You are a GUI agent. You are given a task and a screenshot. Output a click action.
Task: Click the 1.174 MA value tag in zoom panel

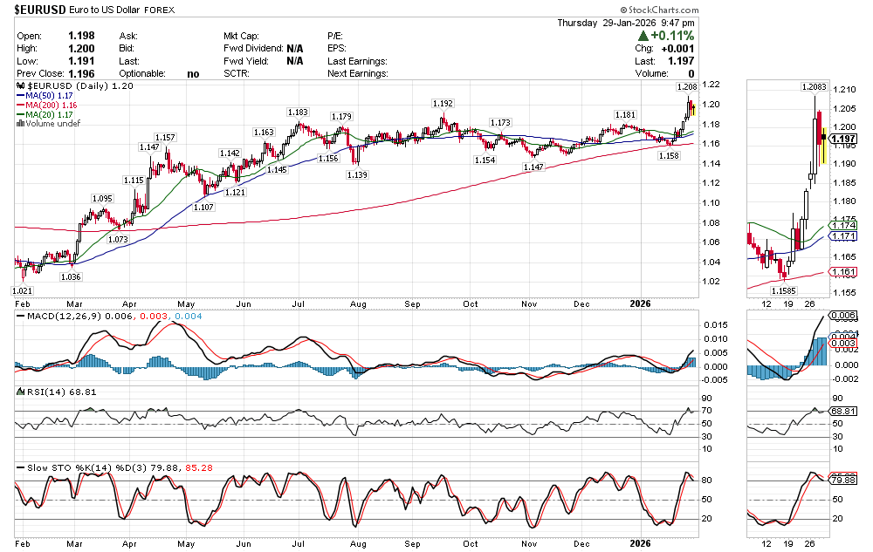point(842,225)
